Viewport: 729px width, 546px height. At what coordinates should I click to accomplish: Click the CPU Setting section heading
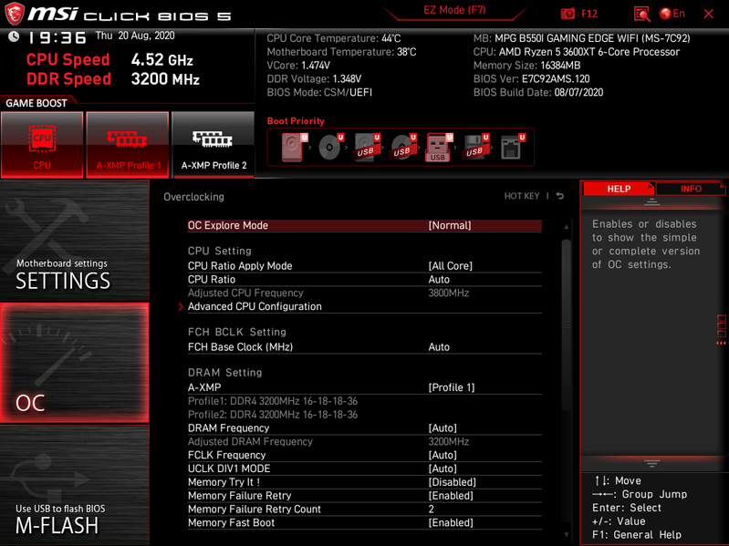point(220,251)
